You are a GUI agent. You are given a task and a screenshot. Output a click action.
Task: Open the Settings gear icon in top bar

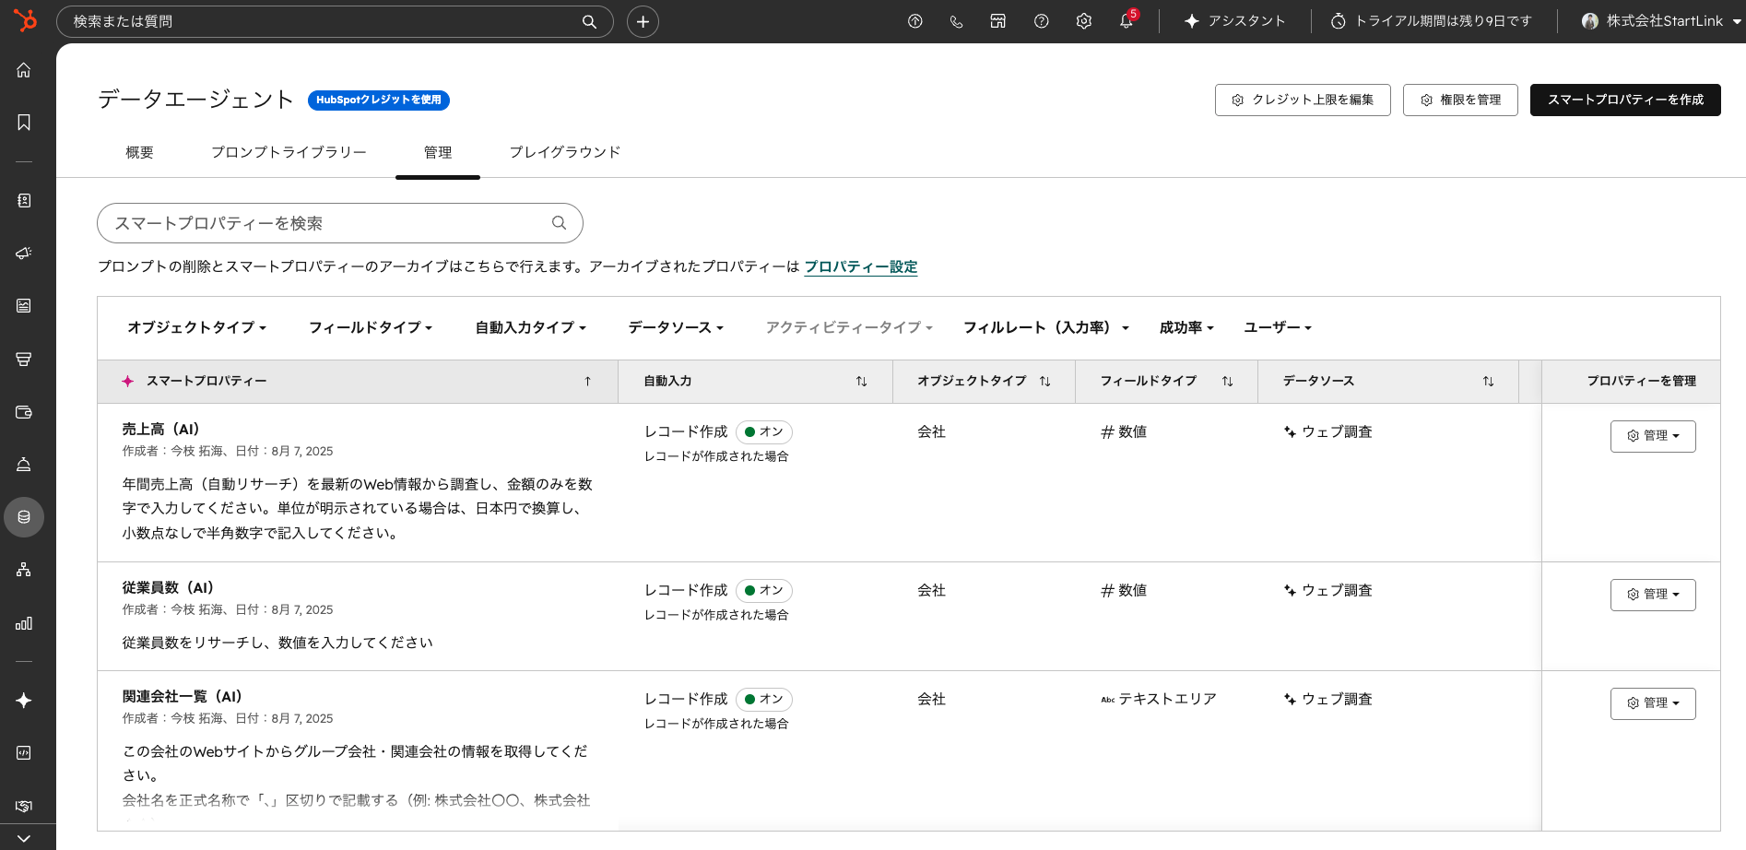[x=1083, y=21]
